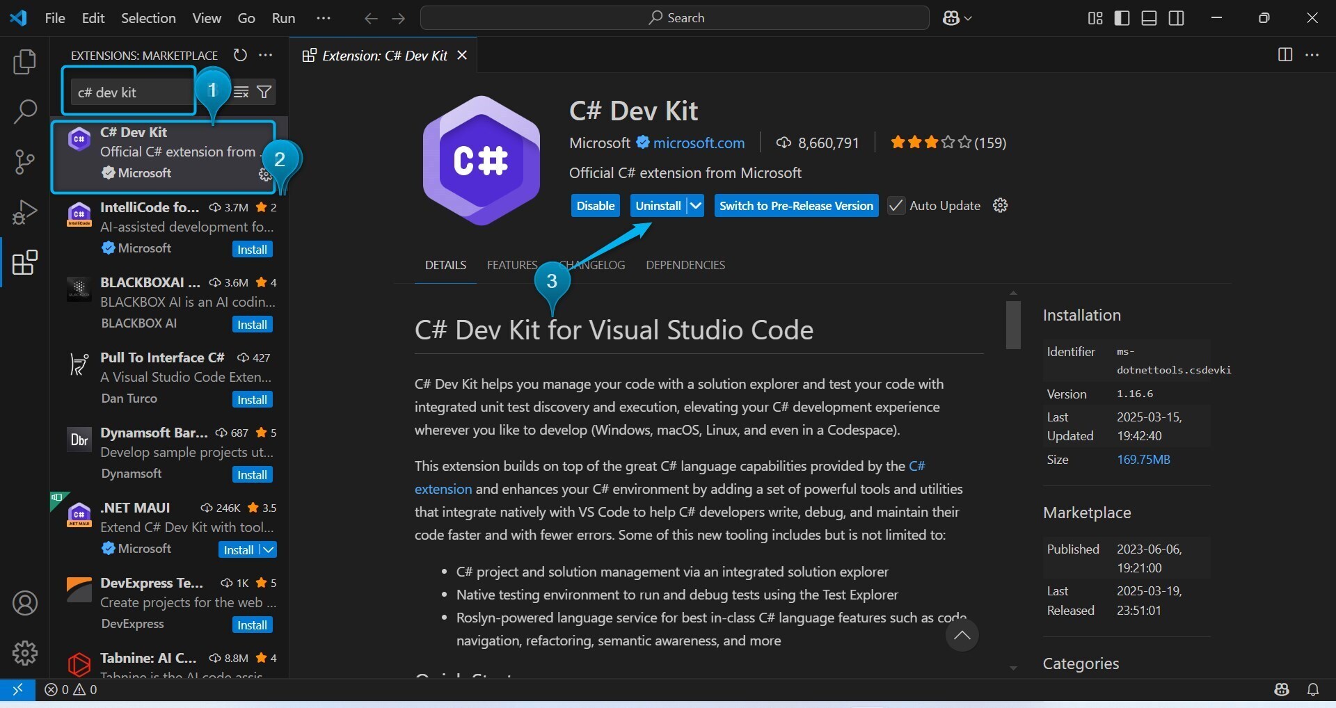This screenshot has width=1336, height=708.
Task: Open the Accounts menu icon
Action: (x=25, y=603)
